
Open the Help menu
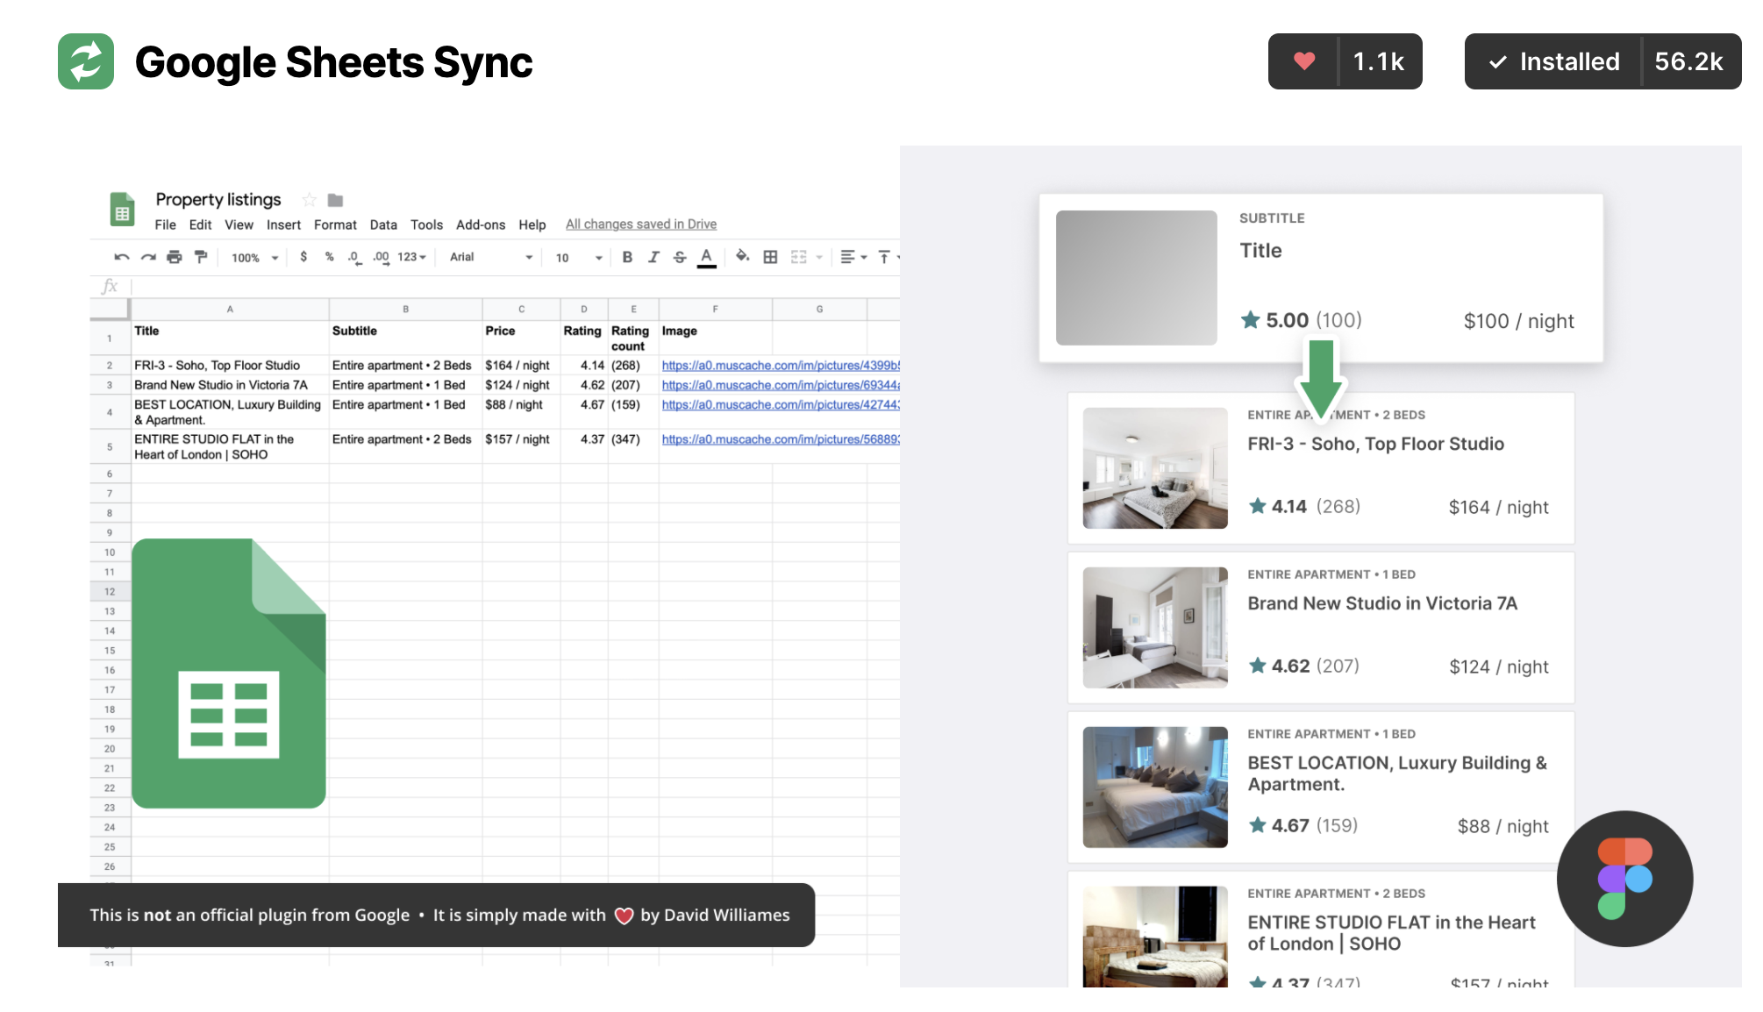click(532, 224)
